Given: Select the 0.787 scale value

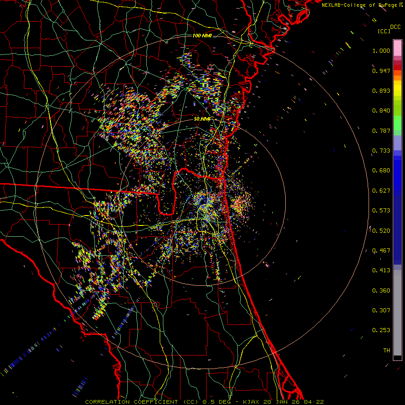Looking at the screenshot, I should 381,130.
